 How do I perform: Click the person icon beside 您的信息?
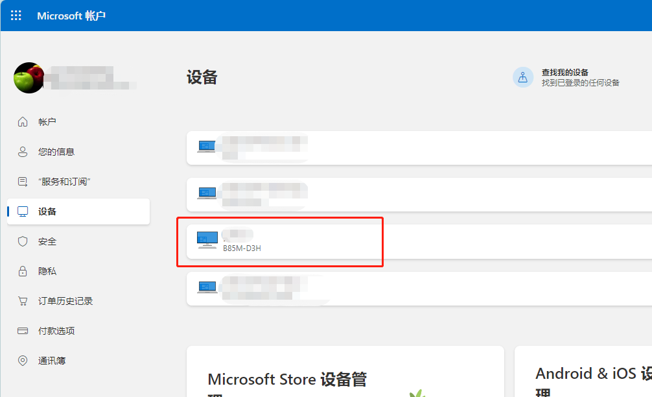[x=23, y=152]
